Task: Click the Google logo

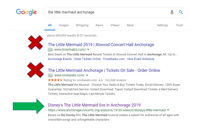Action: click(x=26, y=12)
